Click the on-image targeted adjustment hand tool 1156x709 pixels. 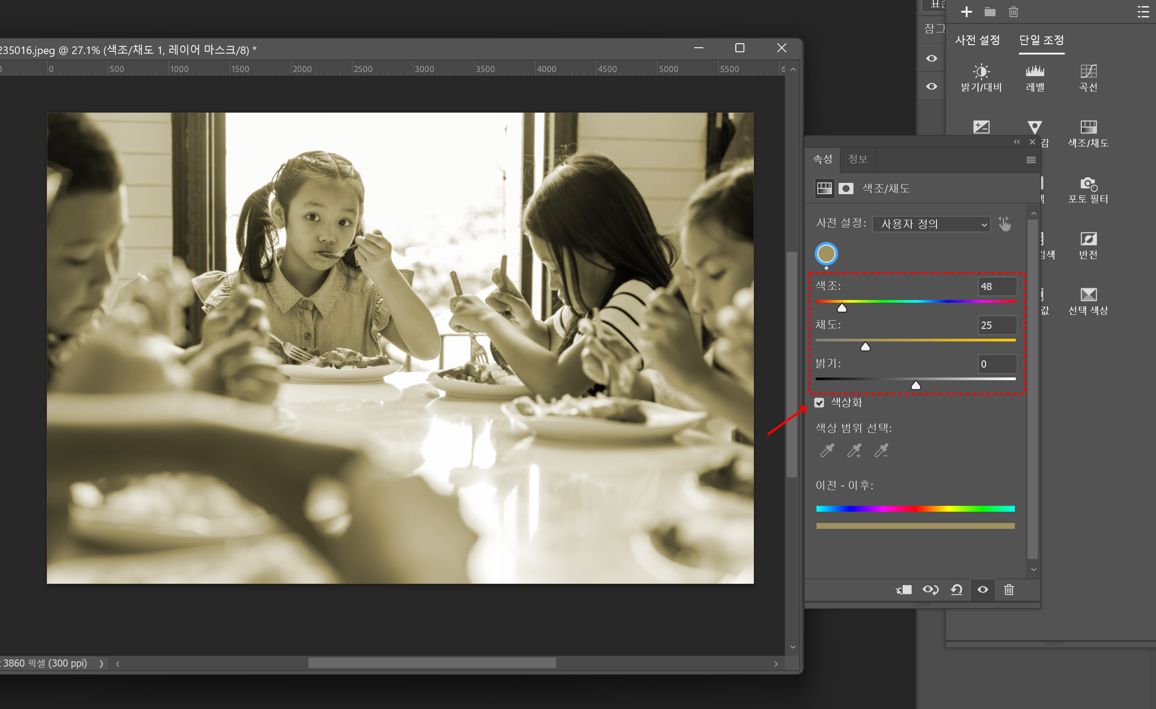[1005, 224]
